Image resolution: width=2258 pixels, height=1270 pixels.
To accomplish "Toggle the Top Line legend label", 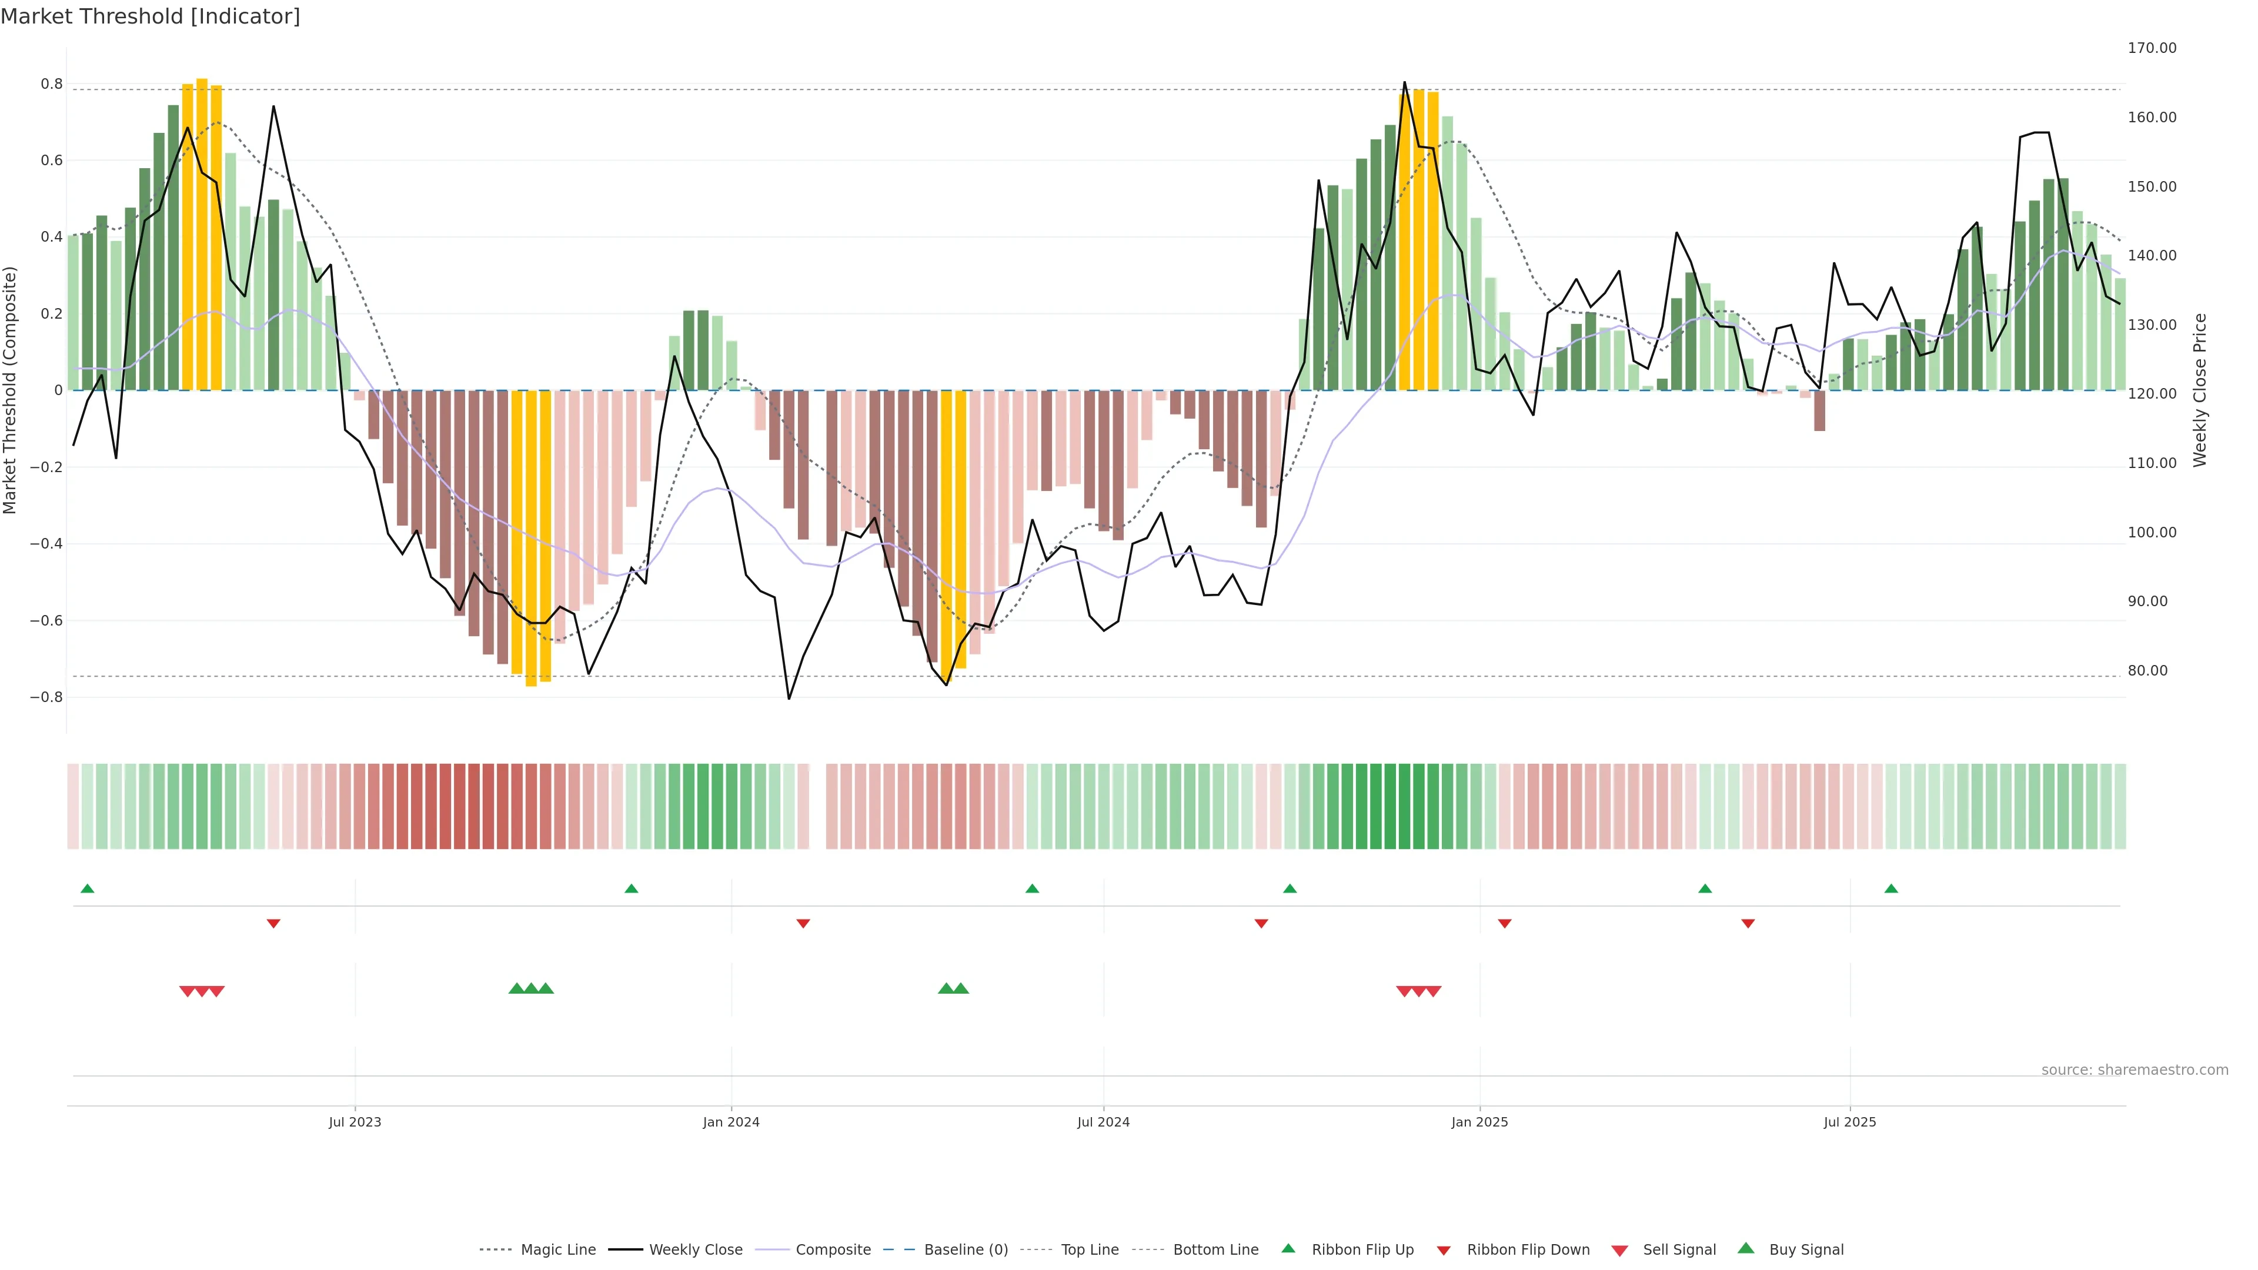I will [1090, 1250].
